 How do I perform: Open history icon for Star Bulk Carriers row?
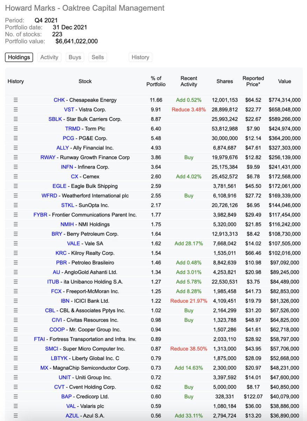tap(15, 119)
